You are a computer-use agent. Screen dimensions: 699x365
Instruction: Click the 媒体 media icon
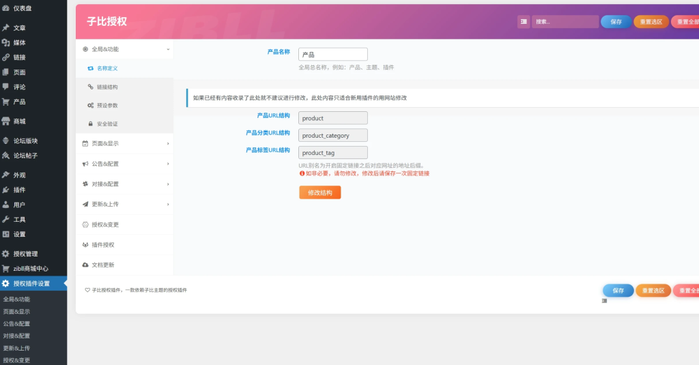(5, 42)
